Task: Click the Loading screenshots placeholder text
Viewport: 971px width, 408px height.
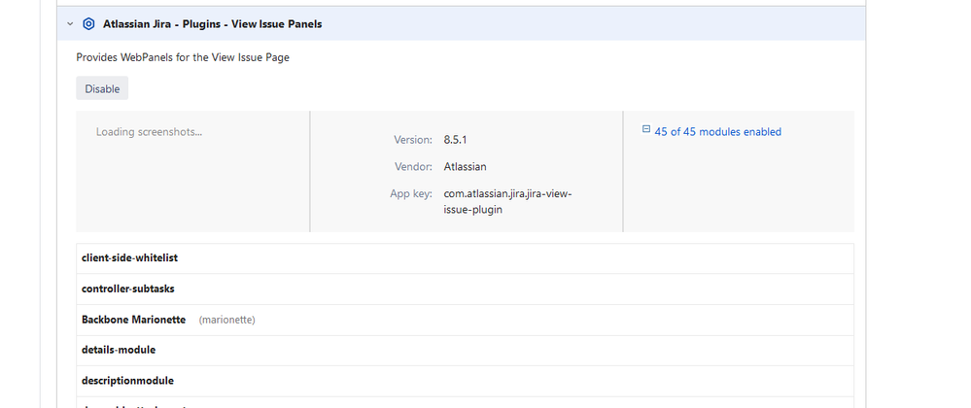Action: (x=149, y=132)
